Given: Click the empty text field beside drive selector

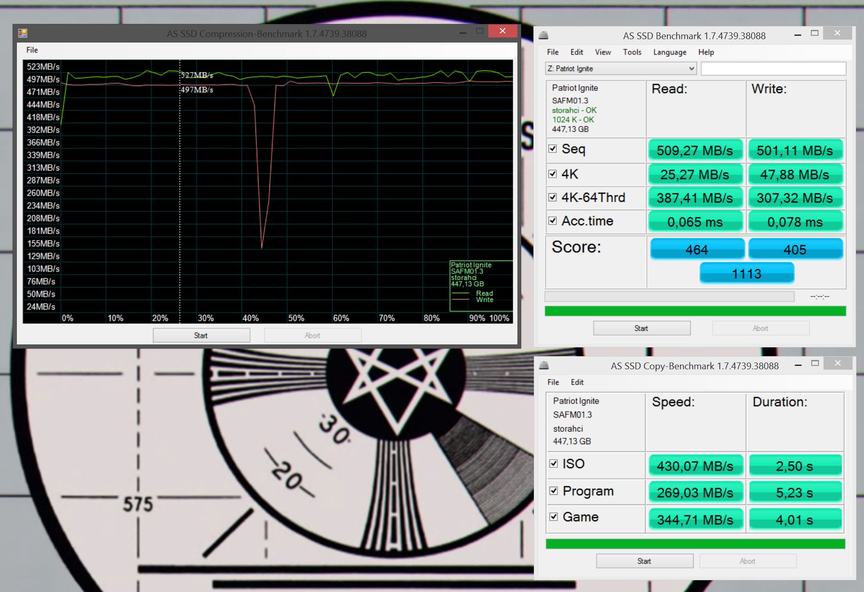Looking at the screenshot, I should tap(773, 69).
